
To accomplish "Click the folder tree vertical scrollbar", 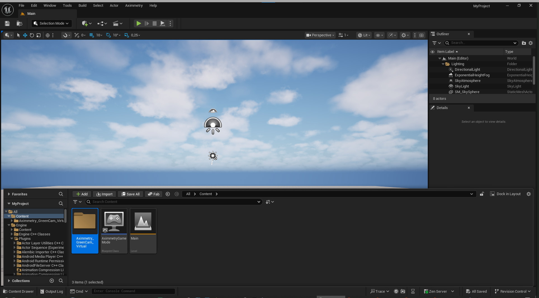I will (65, 216).
